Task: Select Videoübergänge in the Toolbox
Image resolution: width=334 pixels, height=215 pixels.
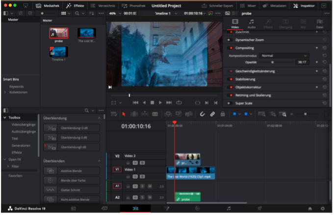Action: click(24, 125)
